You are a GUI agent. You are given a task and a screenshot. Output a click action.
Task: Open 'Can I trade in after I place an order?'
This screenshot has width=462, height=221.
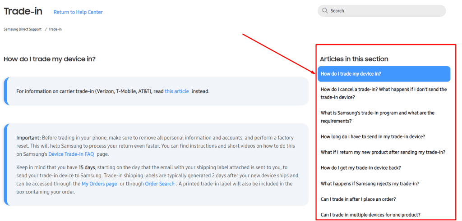[358, 199]
